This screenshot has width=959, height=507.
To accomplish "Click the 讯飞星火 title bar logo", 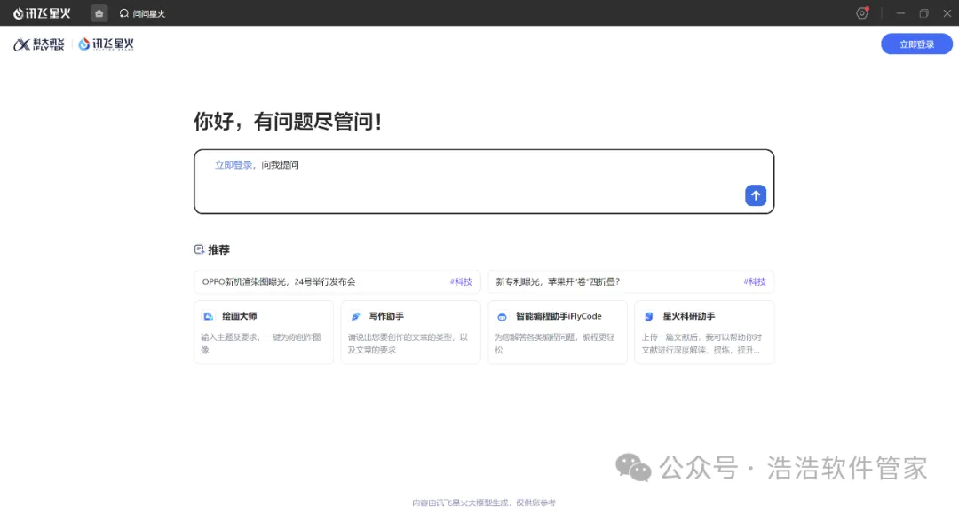I will (43, 12).
